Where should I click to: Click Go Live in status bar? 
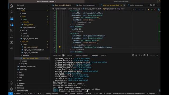[x=107, y=94]
